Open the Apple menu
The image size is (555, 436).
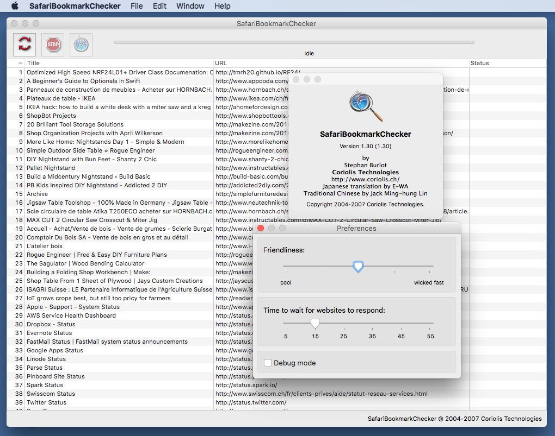click(x=15, y=6)
